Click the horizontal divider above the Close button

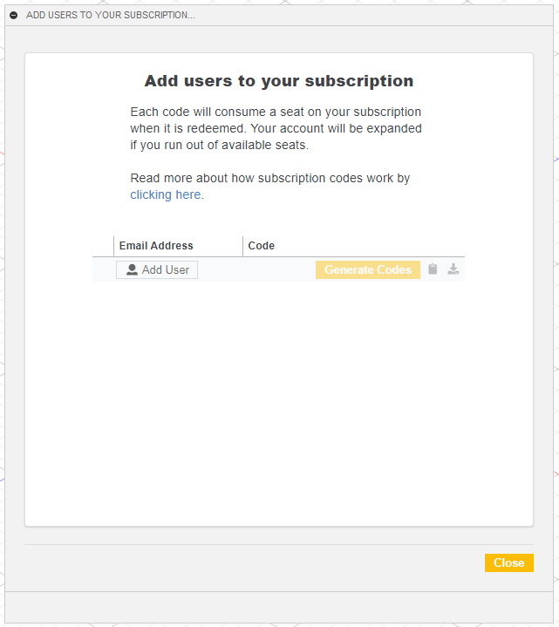278,545
